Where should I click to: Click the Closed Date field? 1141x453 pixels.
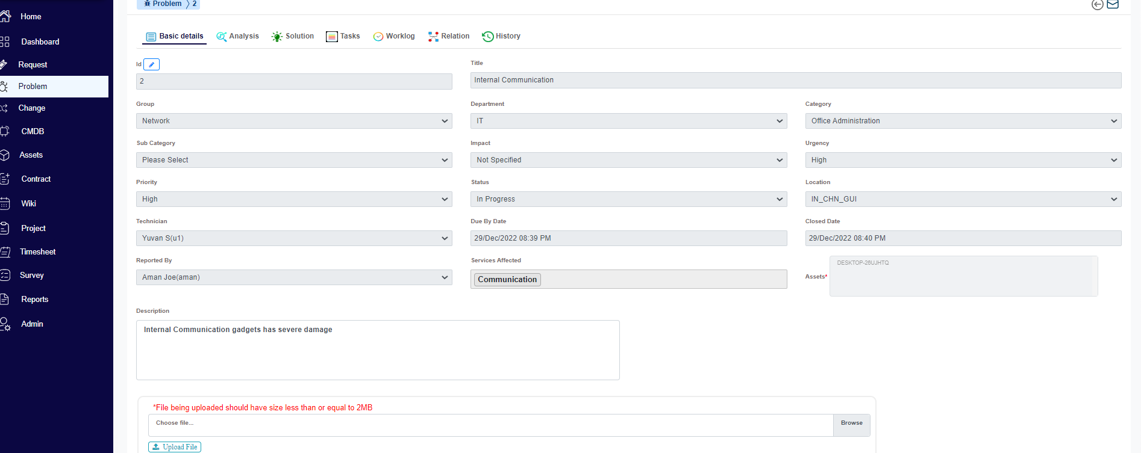point(963,238)
